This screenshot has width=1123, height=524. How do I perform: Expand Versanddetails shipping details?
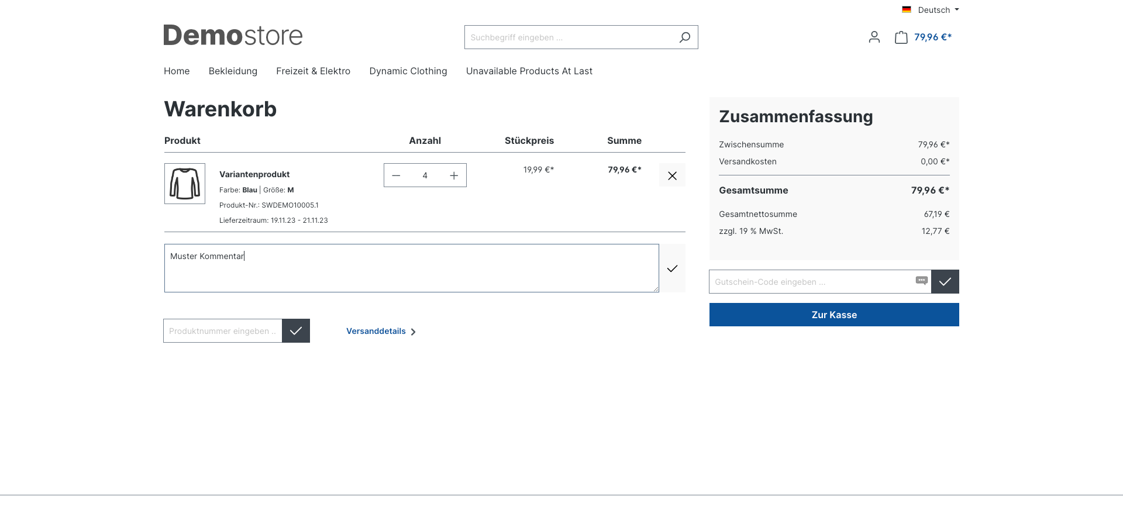pos(381,331)
